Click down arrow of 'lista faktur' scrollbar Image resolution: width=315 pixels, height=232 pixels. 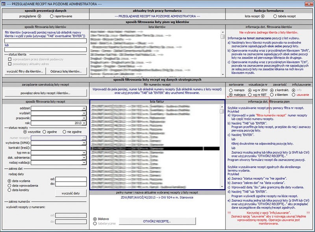222,187
